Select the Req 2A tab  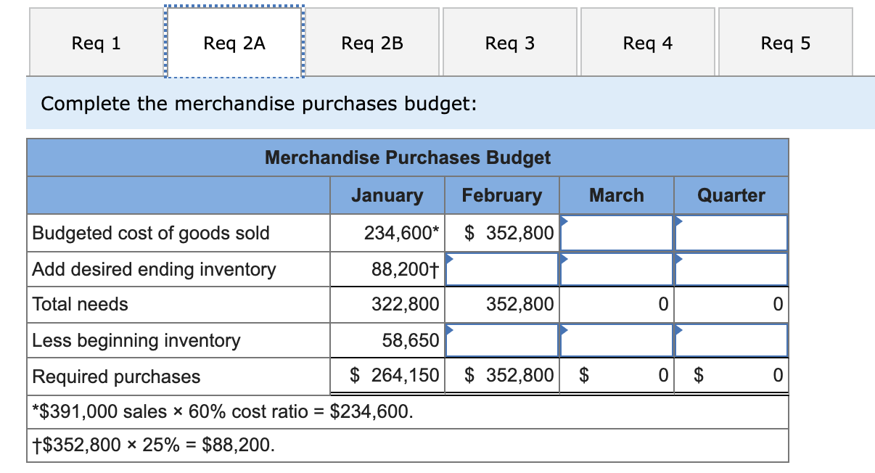[234, 43]
